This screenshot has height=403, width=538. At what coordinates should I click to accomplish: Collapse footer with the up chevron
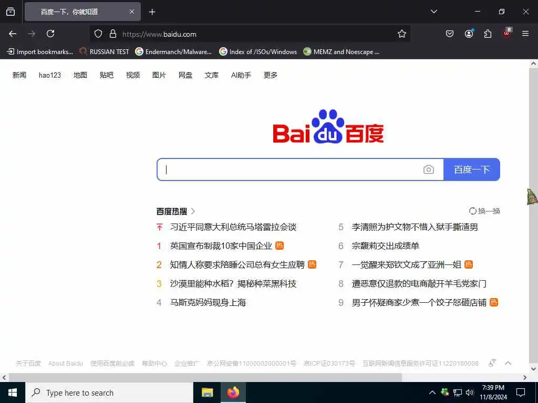pyautogui.click(x=508, y=363)
